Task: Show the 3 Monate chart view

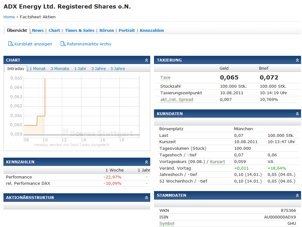Action: pyautogui.click(x=60, y=68)
